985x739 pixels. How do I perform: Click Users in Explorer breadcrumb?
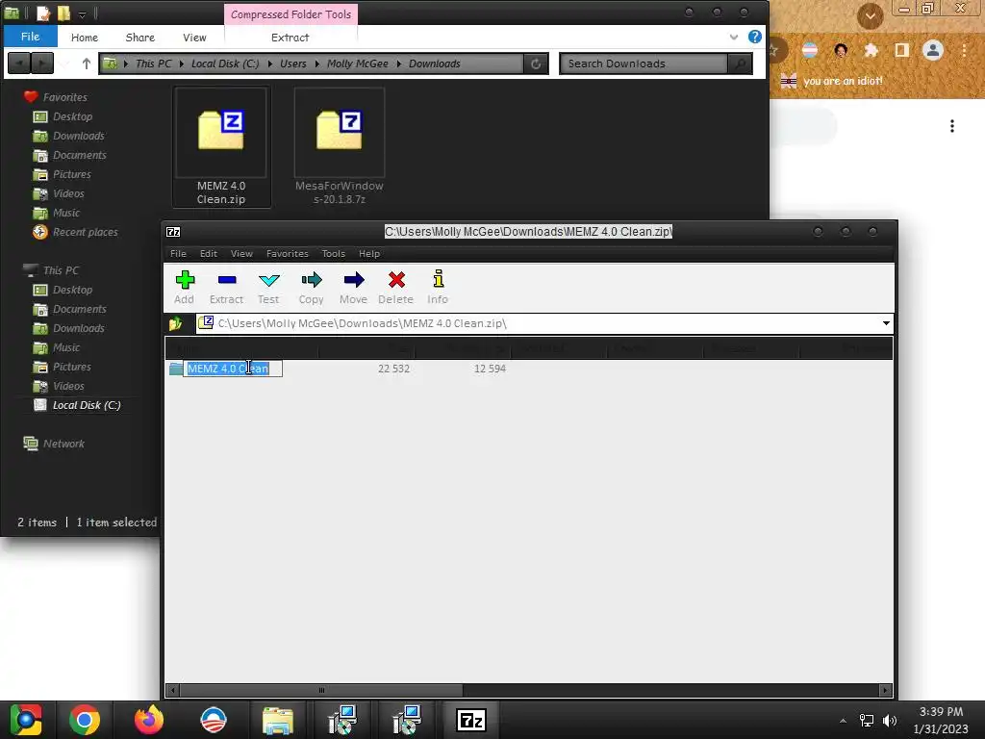coord(293,64)
